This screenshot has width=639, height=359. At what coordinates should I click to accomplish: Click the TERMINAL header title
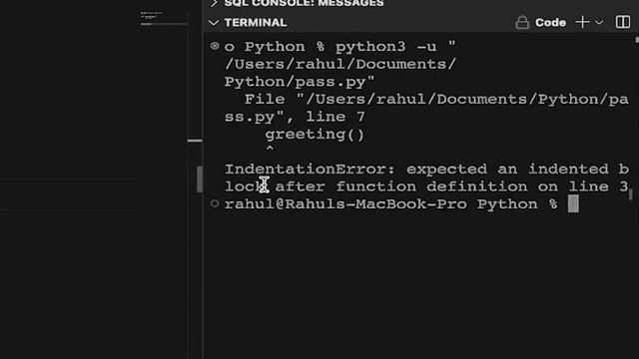tap(256, 23)
